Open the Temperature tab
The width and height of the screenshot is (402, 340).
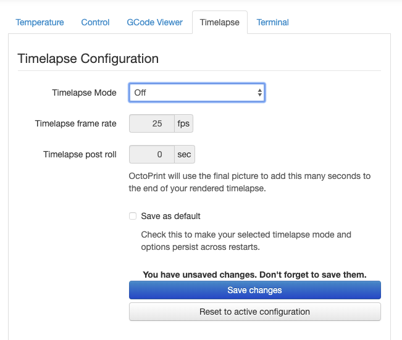(x=40, y=22)
